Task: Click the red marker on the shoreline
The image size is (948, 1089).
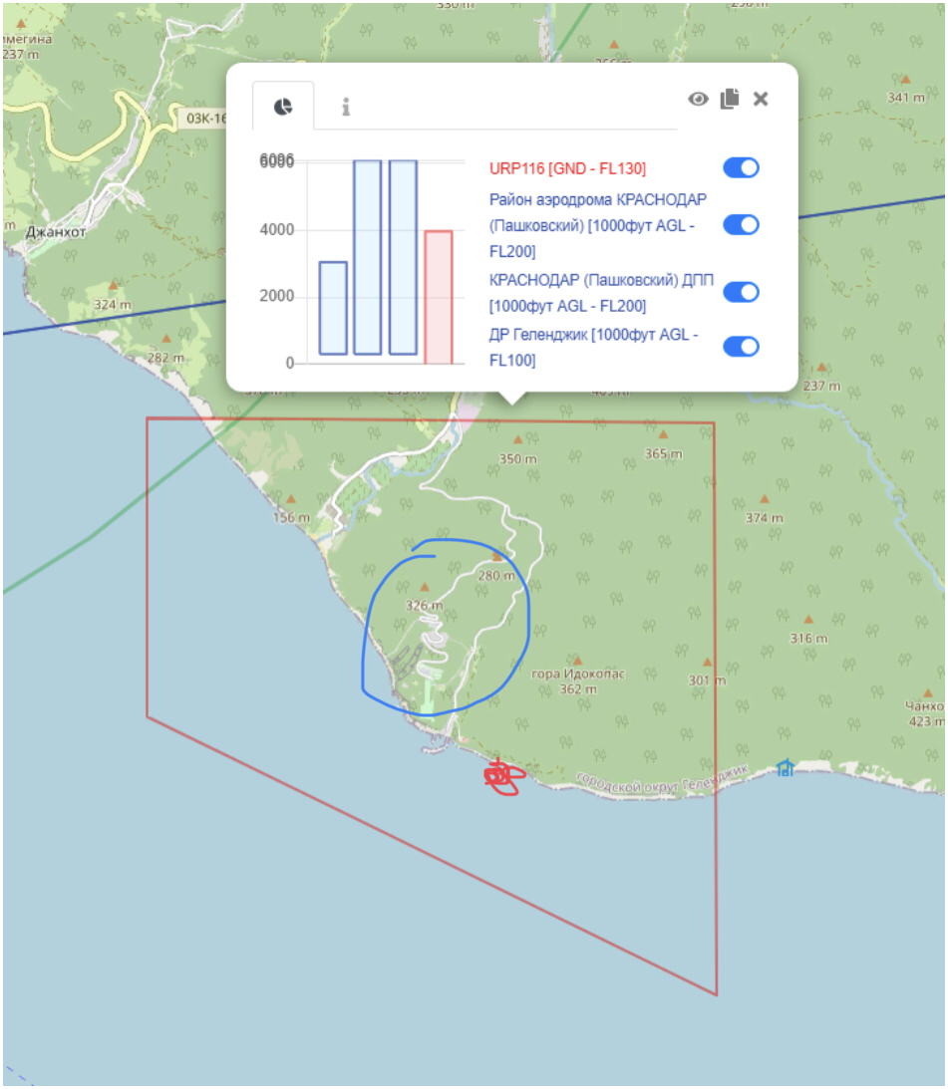Action: pyautogui.click(x=501, y=777)
